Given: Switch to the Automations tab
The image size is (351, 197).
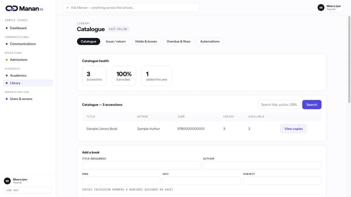Looking at the screenshot, I should tap(210, 41).
